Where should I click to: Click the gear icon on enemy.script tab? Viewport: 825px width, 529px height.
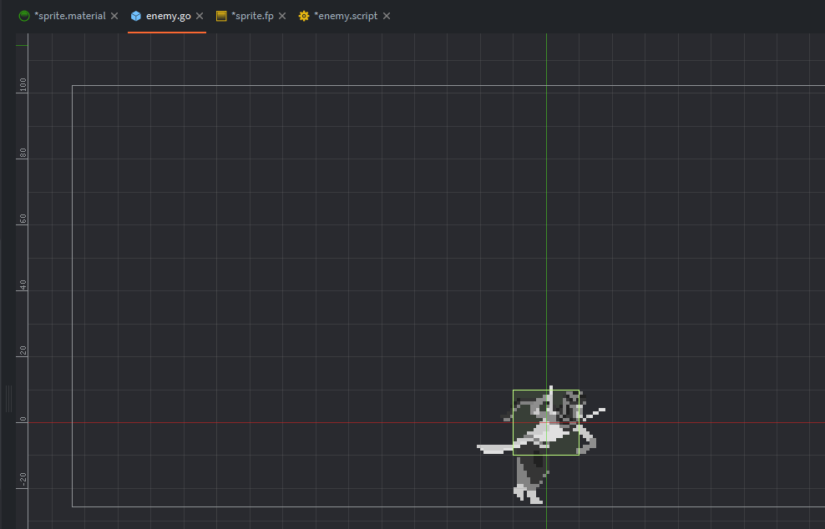(x=304, y=16)
